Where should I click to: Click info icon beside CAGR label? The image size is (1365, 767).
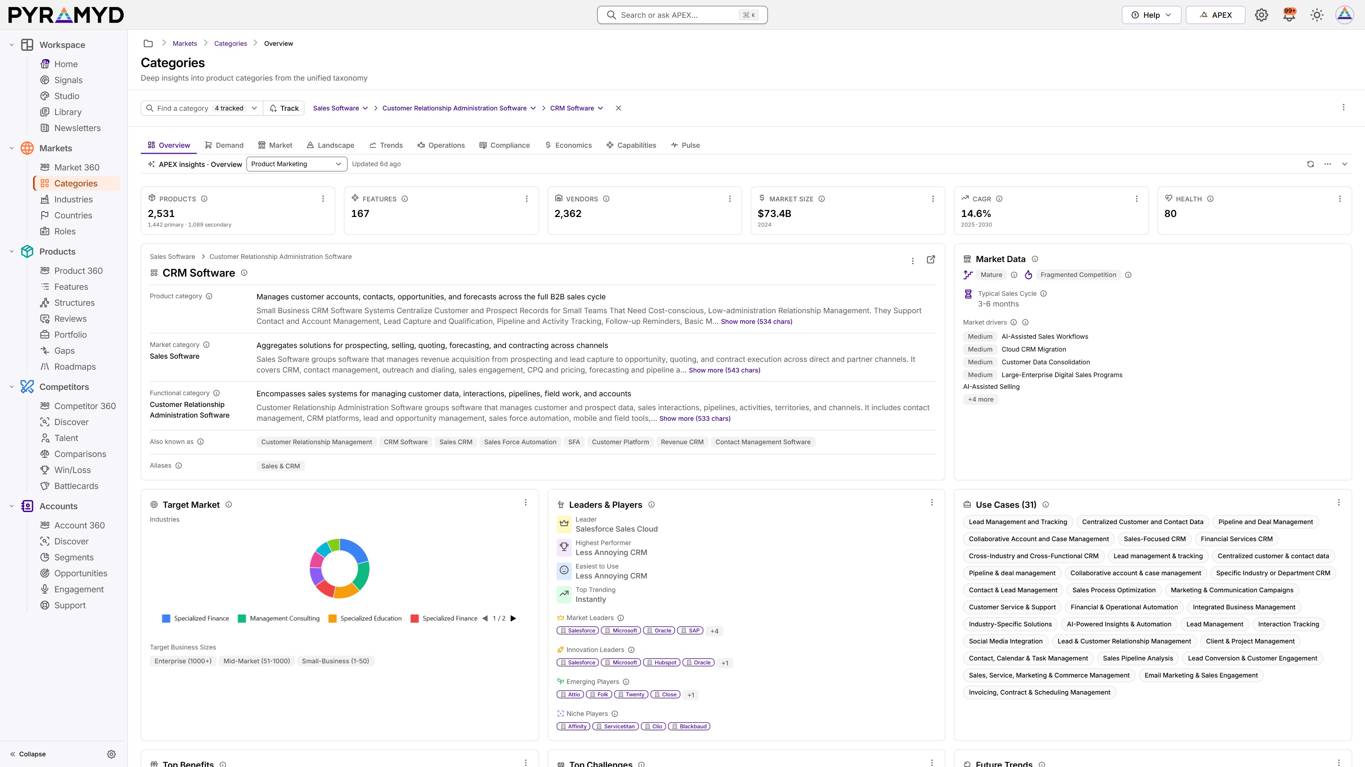(999, 199)
